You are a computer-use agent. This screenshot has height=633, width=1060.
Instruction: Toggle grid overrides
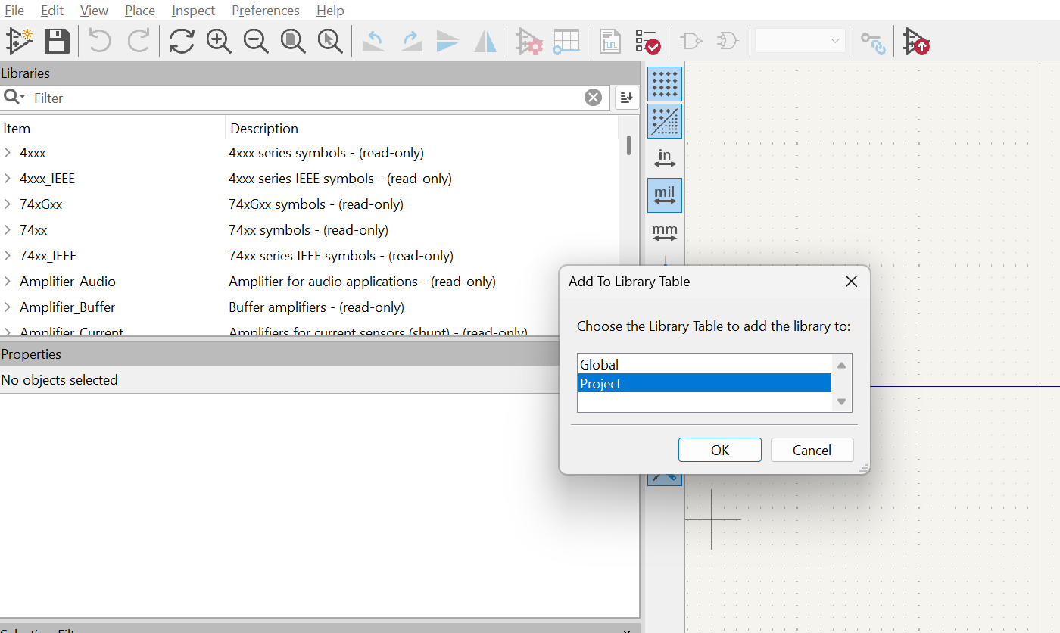tap(665, 121)
